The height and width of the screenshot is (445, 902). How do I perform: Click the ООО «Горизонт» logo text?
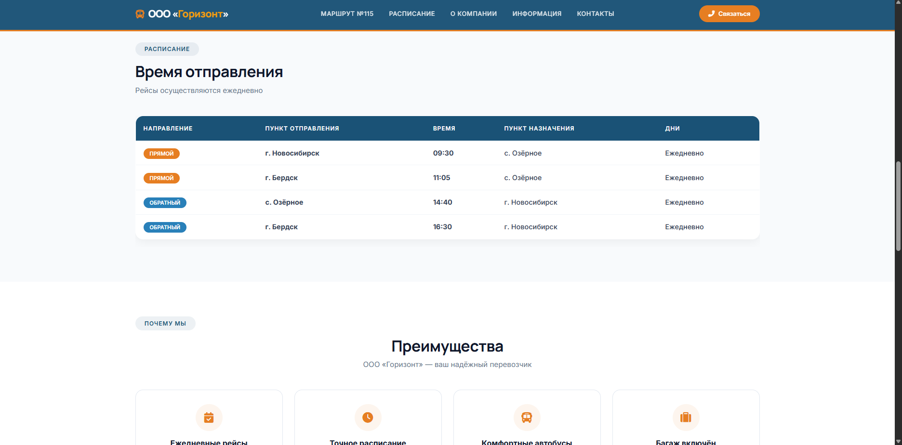188,14
